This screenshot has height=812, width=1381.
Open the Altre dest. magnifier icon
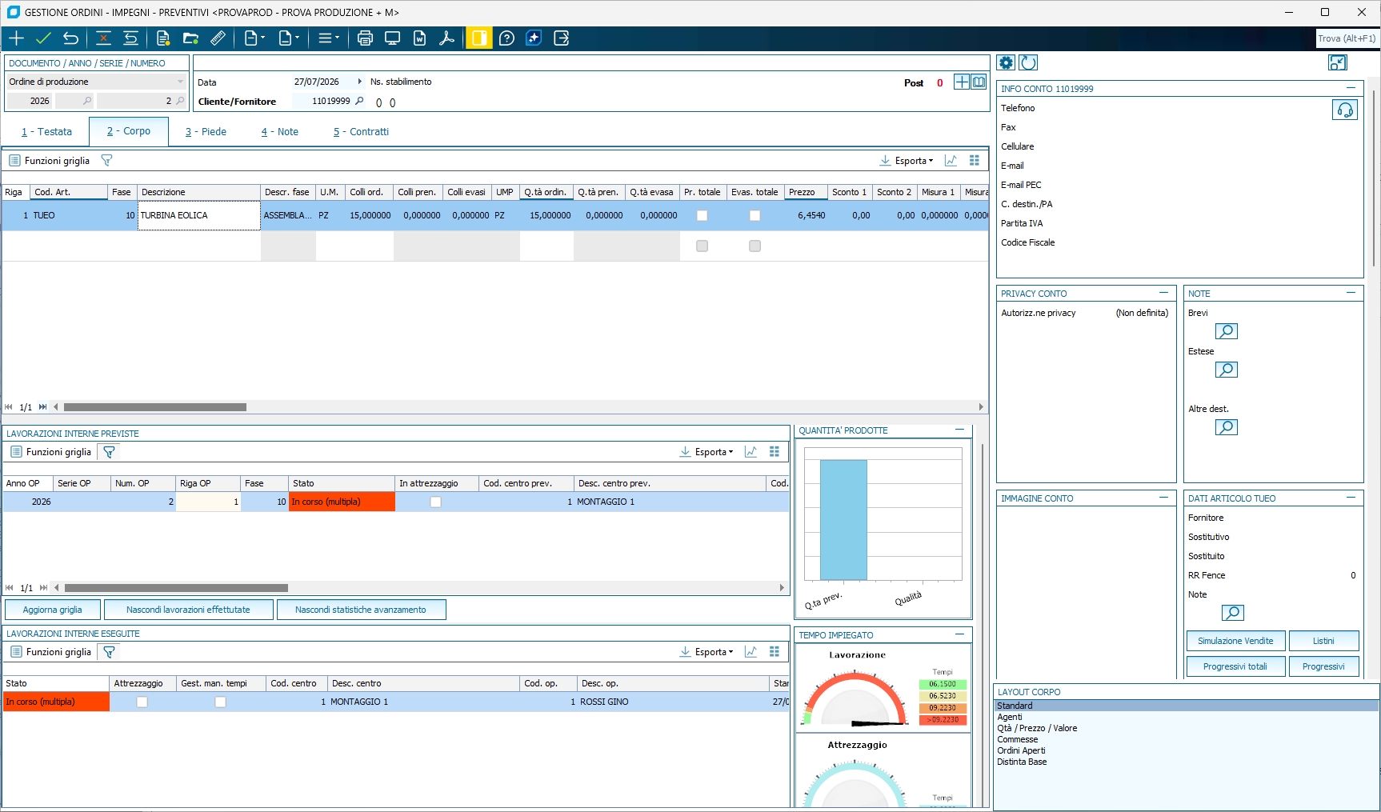click(1226, 427)
